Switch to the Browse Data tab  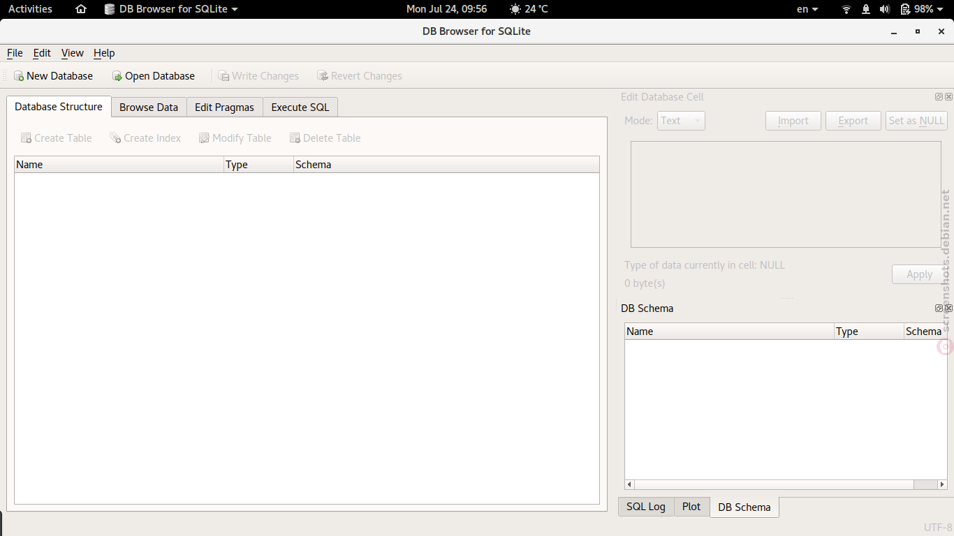(149, 107)
